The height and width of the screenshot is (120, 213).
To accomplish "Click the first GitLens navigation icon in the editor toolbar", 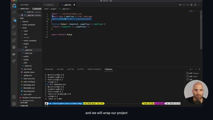I will coord(180,5).
